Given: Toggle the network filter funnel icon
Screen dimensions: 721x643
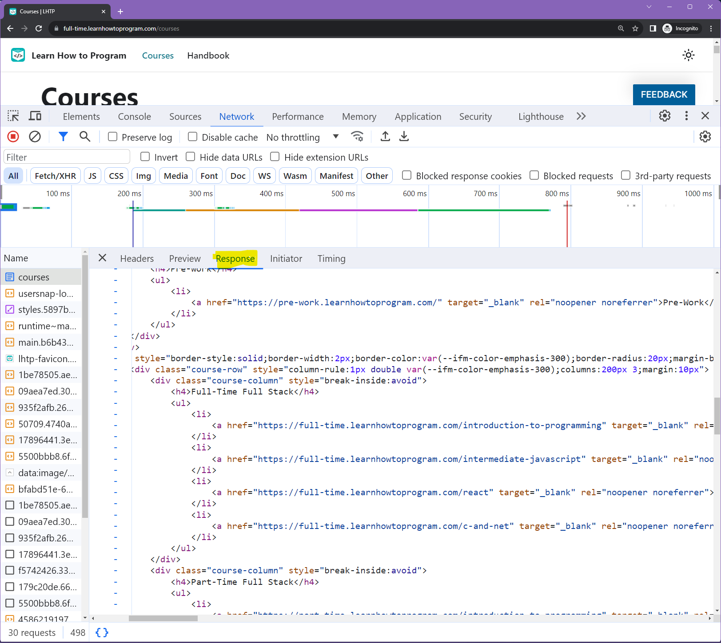Looking at the screenshot, I should pos(64,137).
